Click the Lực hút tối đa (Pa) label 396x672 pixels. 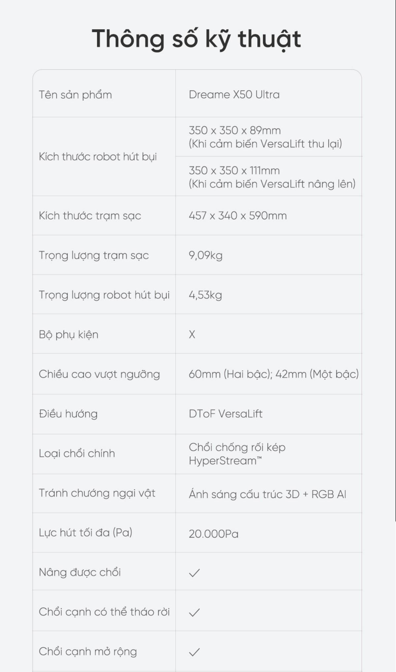point(85,533)
